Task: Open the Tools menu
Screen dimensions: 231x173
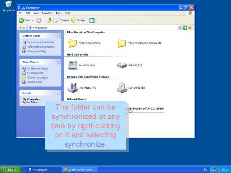Action: 58,13
